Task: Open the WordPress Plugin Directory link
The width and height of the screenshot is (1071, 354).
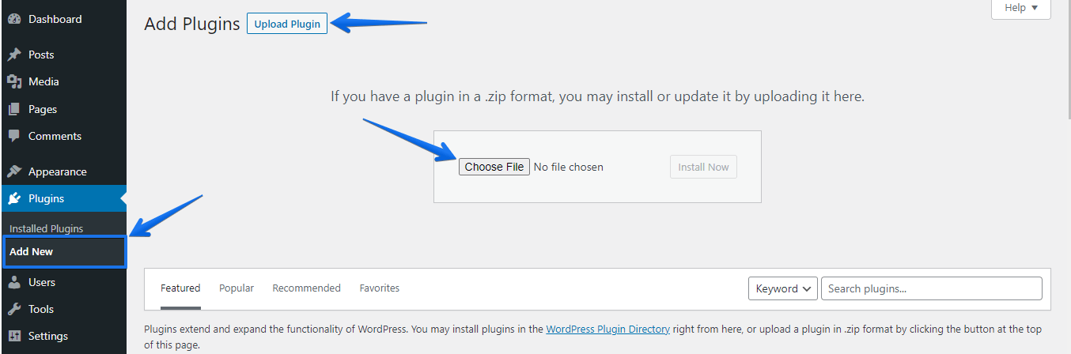Action: coord(607,329)
